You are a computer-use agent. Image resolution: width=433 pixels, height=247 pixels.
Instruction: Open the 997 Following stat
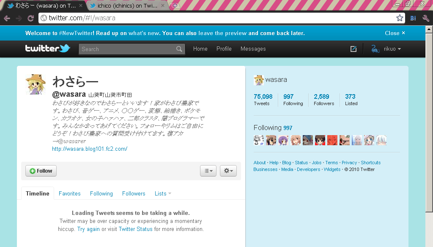pyautogui.click(x=293, y=100)
